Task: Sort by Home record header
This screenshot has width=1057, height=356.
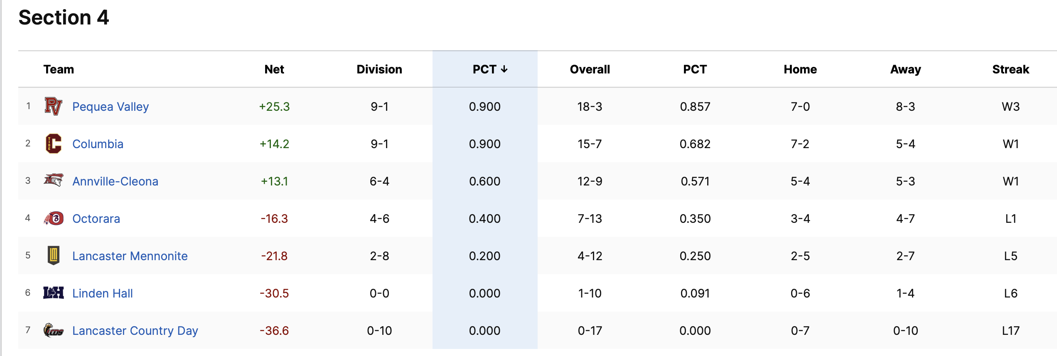Action: (800, 69)
